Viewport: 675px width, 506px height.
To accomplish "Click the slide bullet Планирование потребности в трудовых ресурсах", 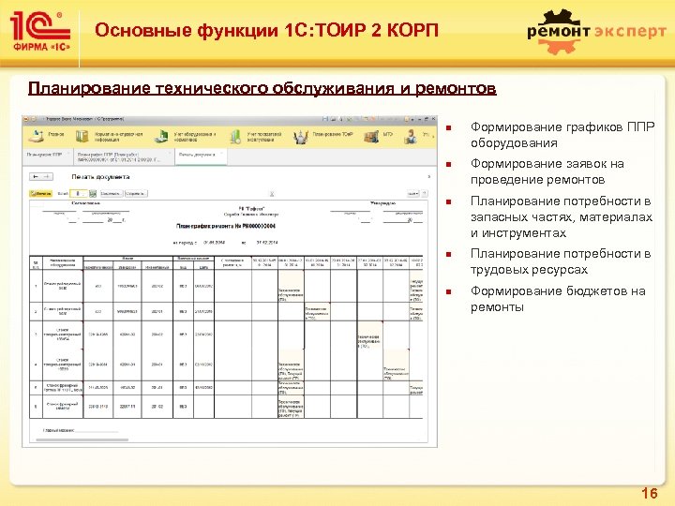I will pos(560,261).
